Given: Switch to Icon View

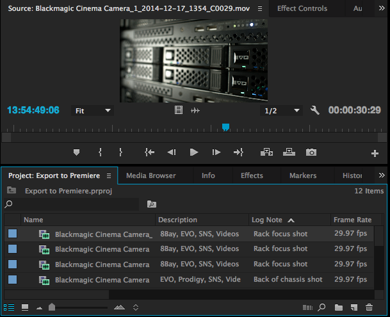Looking at the screenshot, I should click(25, 307).
